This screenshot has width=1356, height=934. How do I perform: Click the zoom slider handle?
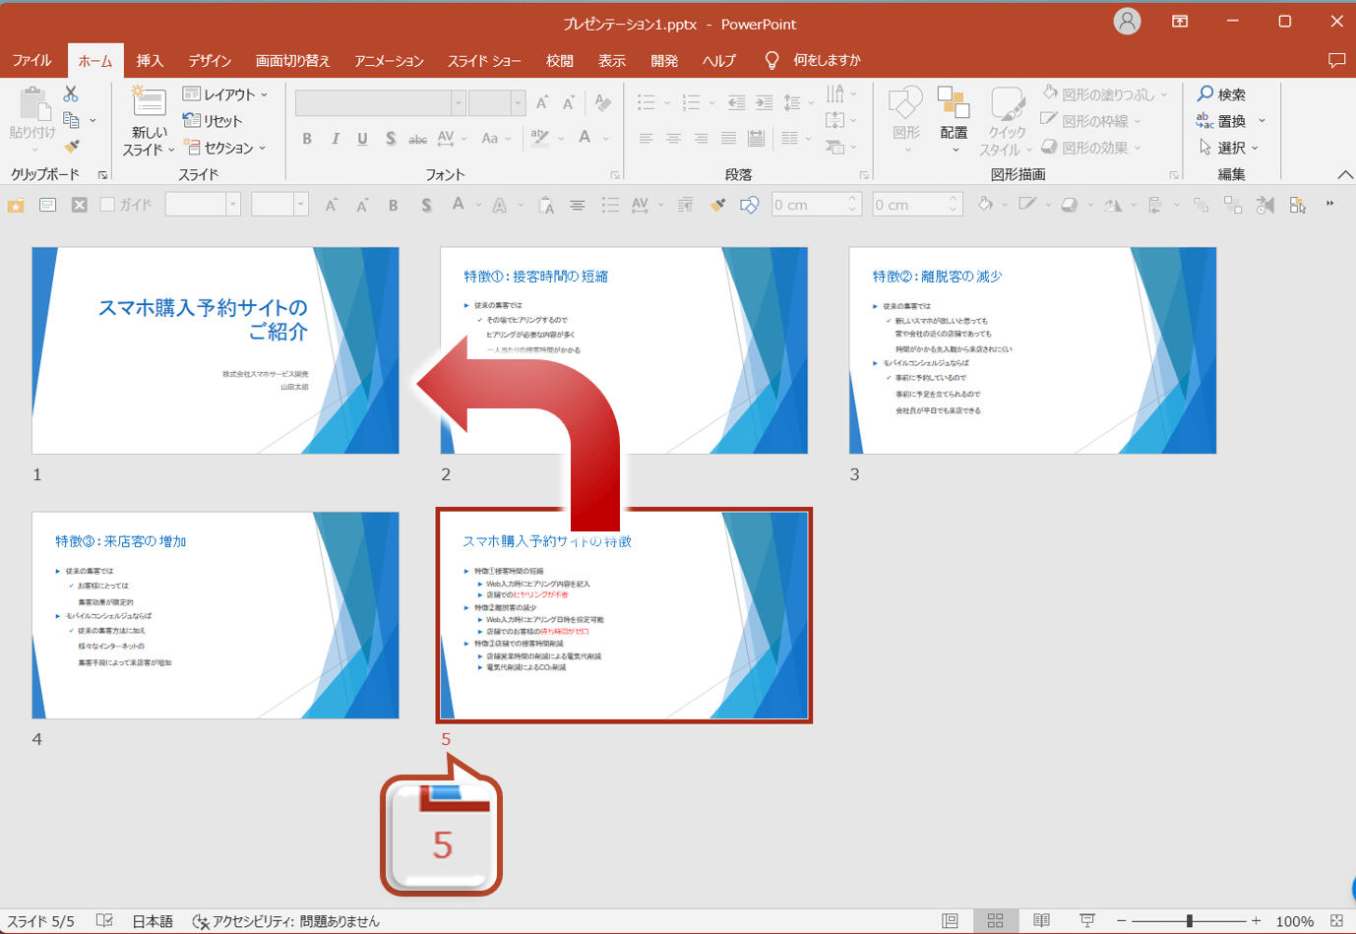coord(1190,921)
